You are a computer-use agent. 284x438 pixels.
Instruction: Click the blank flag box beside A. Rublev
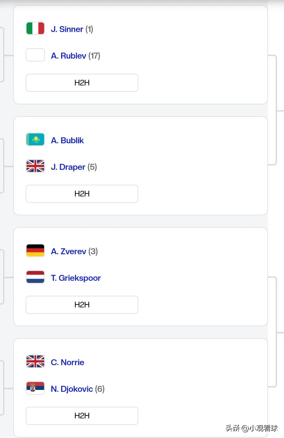point(35,55)
